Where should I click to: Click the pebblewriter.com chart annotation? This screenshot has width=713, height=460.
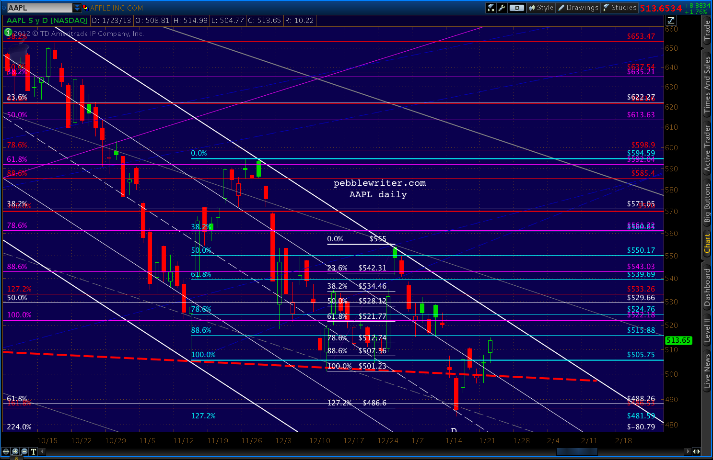tap(380, 183)
